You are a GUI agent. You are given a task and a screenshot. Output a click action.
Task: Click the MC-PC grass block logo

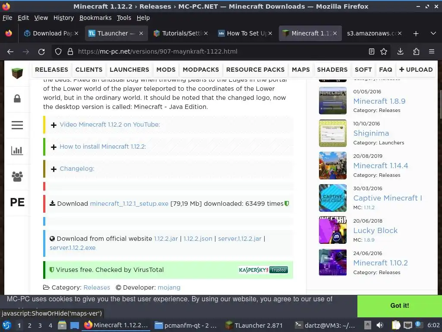point(17,73)
